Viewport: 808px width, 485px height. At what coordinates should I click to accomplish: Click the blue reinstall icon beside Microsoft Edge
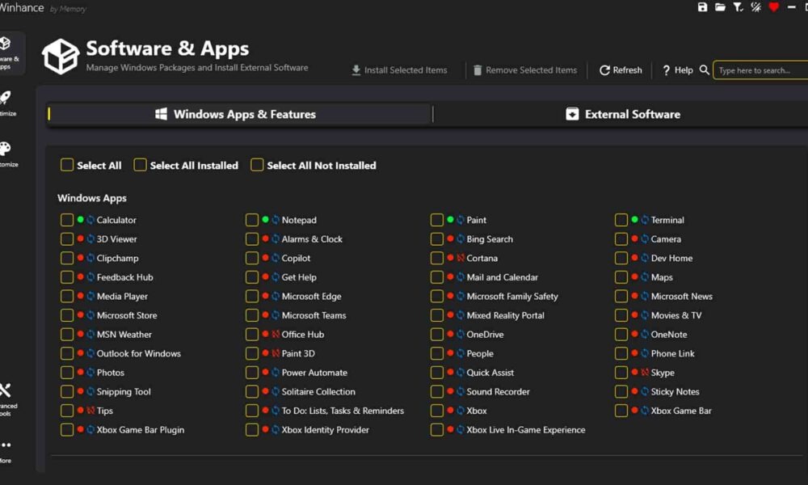coord(276,297)
